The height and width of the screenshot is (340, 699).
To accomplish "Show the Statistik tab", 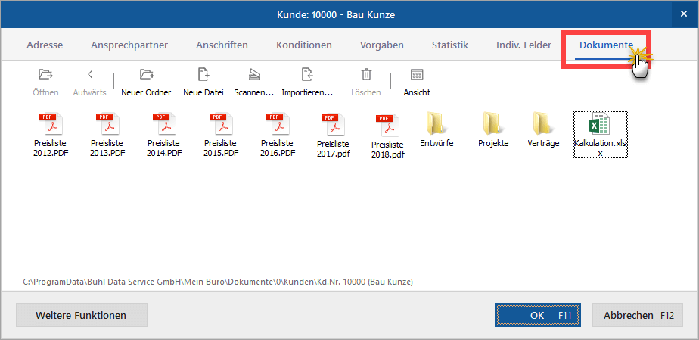I will click(450, 45).
